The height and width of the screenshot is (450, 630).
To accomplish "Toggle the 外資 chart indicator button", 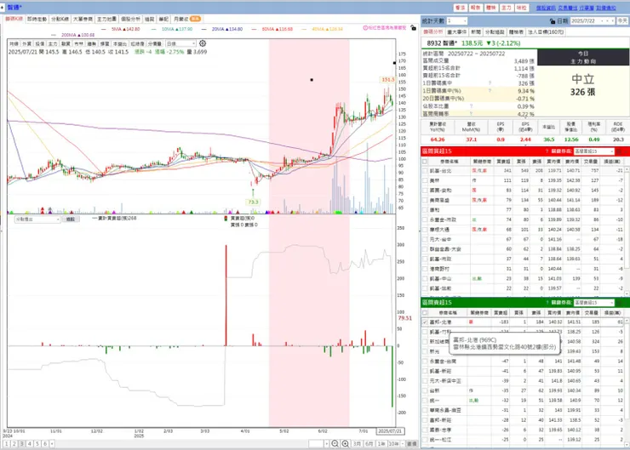I will click(26, 43).
